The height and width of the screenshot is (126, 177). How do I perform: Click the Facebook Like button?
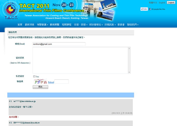click(x=144, y=9)
